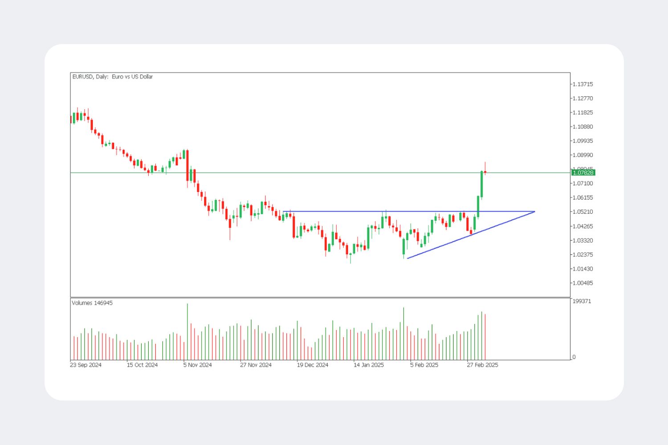Select the blue horizontal resistance line
Image resolution: width=668 pixels, height=445 pixels.
click(x=408, y=211)
